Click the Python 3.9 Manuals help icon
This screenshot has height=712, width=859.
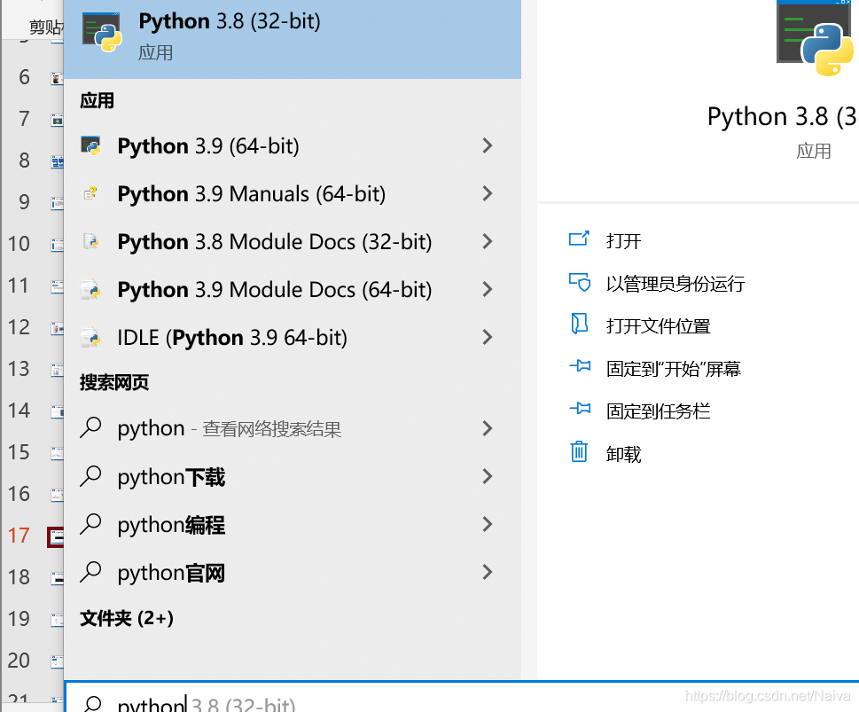(x=91, y=193)
